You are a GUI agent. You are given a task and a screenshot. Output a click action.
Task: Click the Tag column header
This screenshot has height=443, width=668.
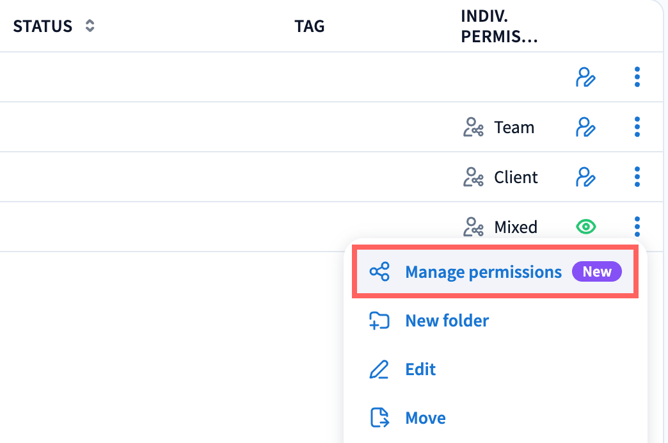click(x=310, y=26)
